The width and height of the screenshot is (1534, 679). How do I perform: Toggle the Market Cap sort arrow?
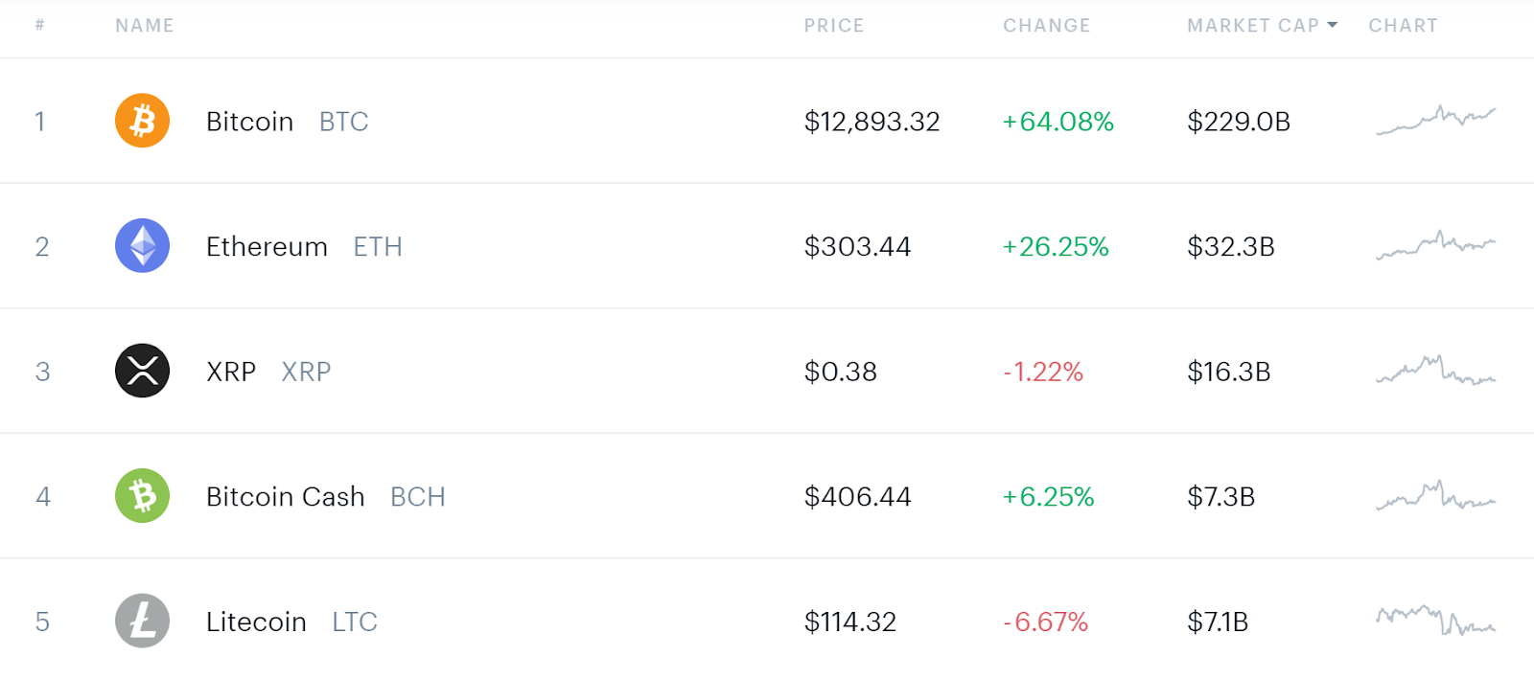pyautogui.click(x=1332, y=26)
